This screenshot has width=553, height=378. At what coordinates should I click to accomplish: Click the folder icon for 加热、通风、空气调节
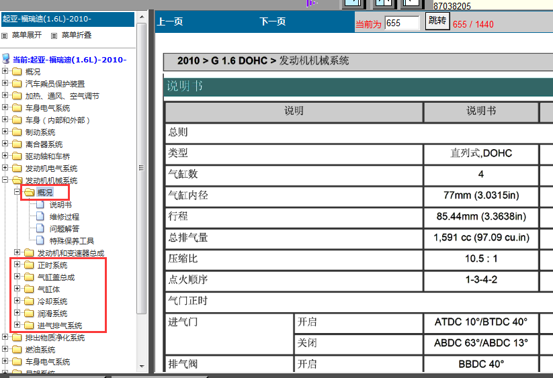coord(17,96)
